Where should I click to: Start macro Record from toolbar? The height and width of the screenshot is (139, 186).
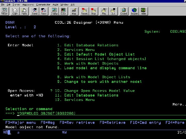click(x=84, y=11)
